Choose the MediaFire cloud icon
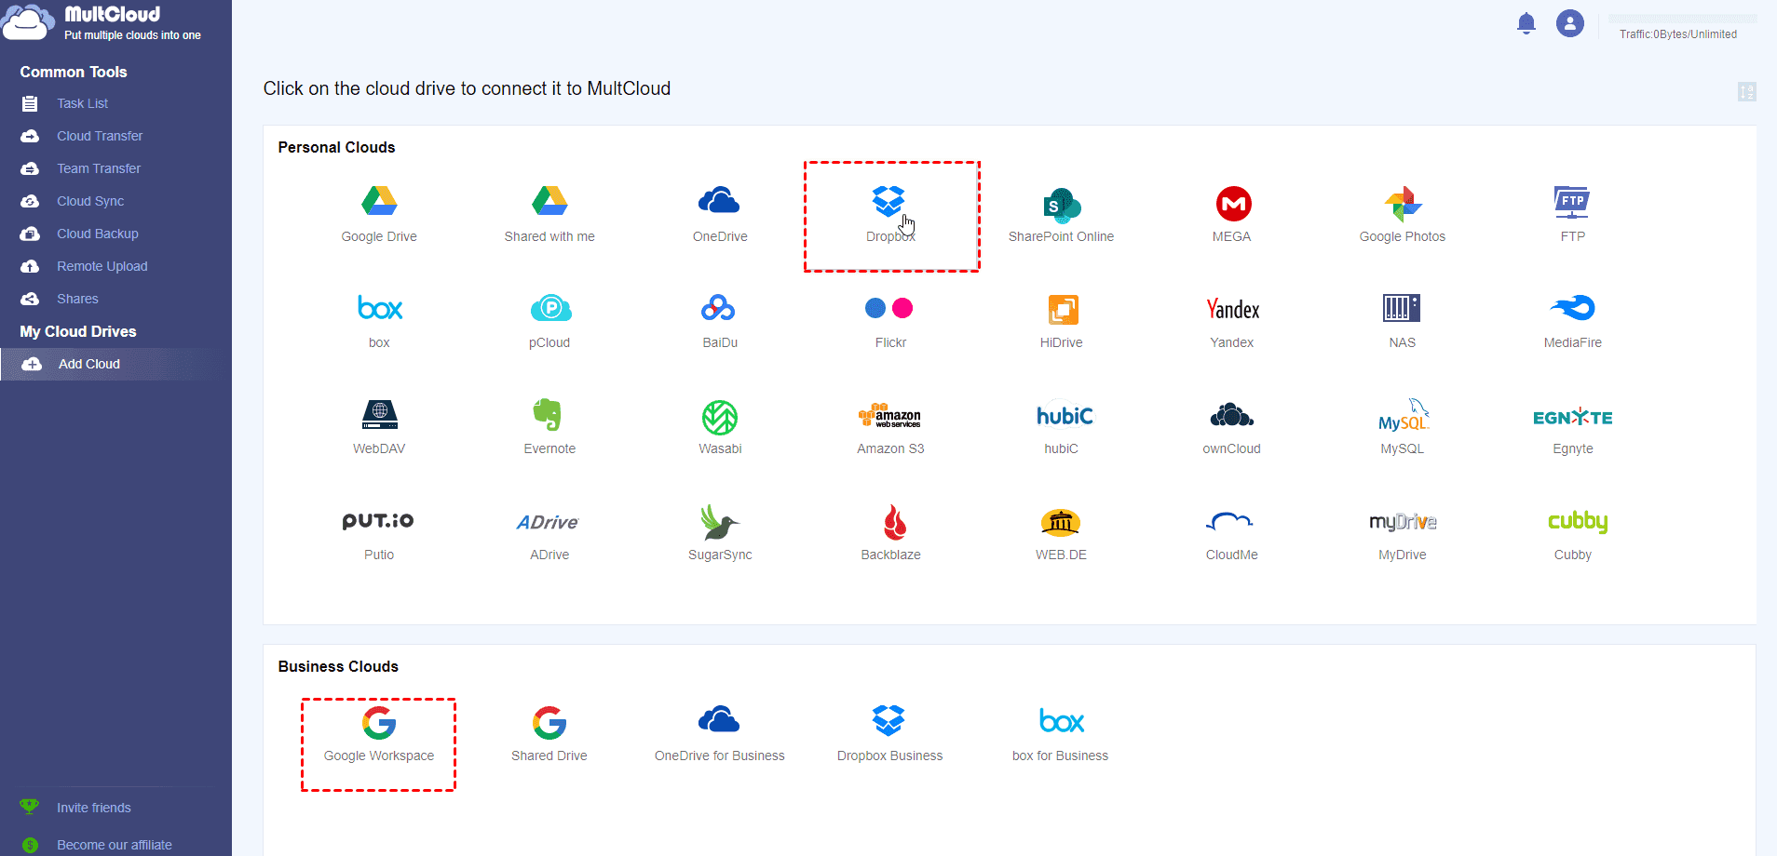This screenshot has width=1777, height=856. click(1572, 309)
